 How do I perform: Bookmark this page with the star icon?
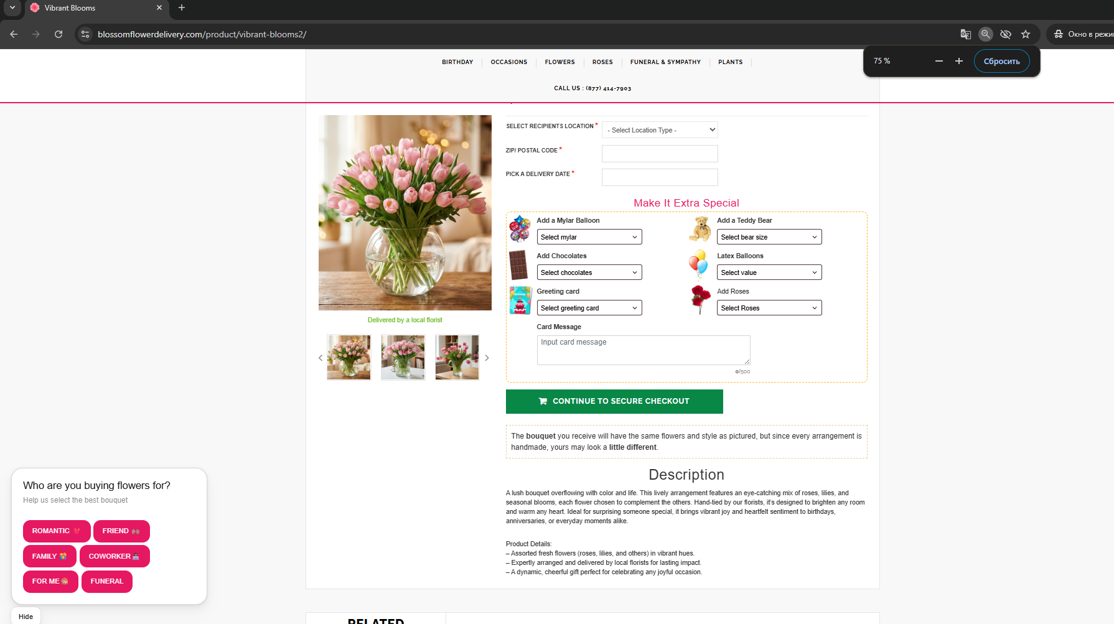tap(1026, 34)
